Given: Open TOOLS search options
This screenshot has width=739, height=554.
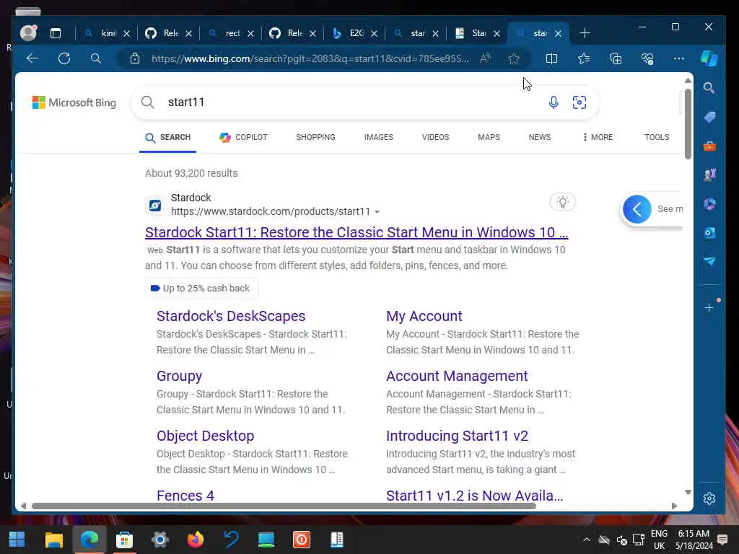Looking at the screenshot, I should (x=657, y=137).
